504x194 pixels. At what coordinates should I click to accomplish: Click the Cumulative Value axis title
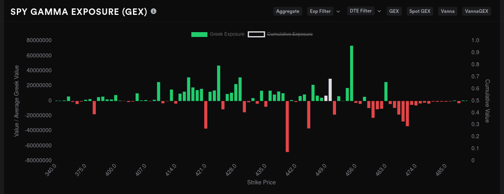point(487,101)
